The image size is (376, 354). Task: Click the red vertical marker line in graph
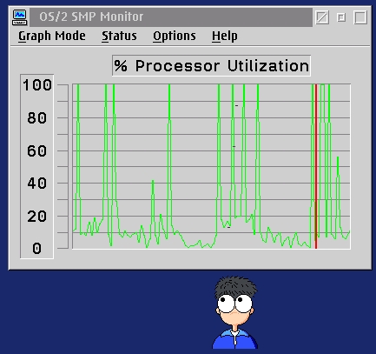coord(316,166)
